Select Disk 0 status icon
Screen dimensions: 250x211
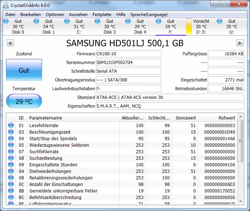[6, 21]
